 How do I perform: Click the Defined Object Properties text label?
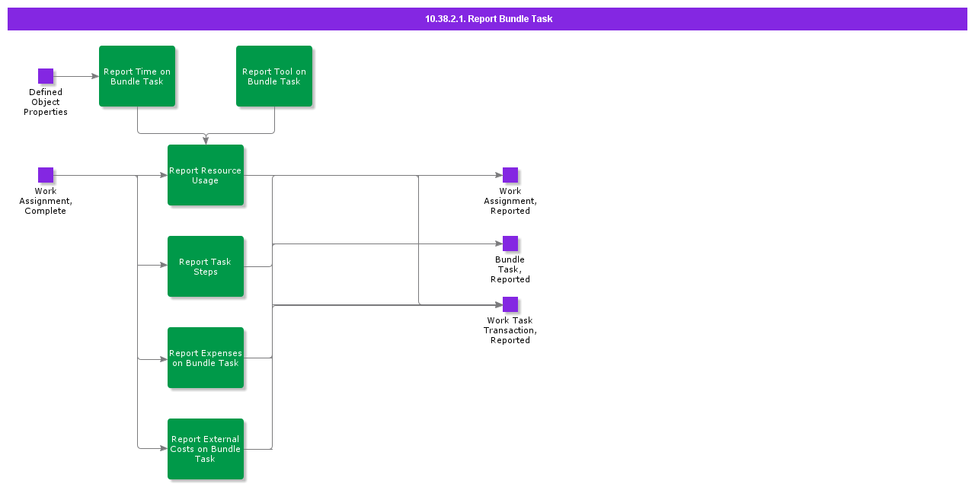[x=46, y=102]
